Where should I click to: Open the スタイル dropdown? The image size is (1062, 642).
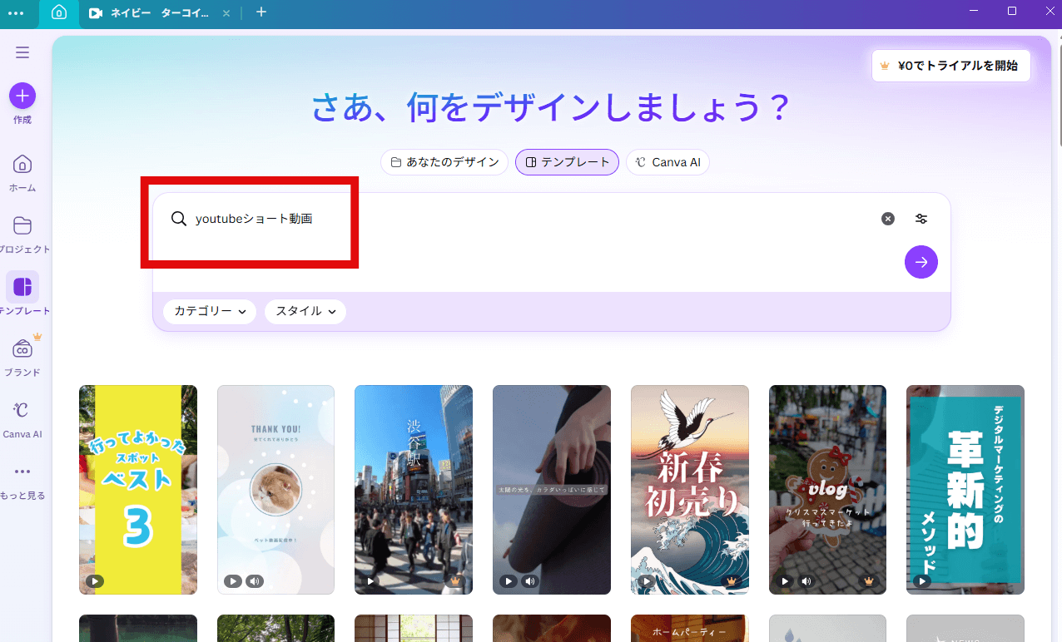305,311
